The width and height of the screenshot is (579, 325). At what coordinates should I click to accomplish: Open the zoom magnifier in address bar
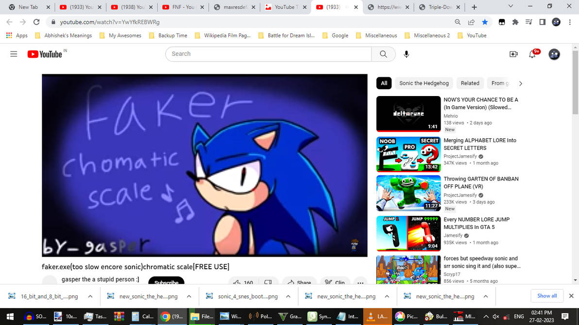[458, 22]
